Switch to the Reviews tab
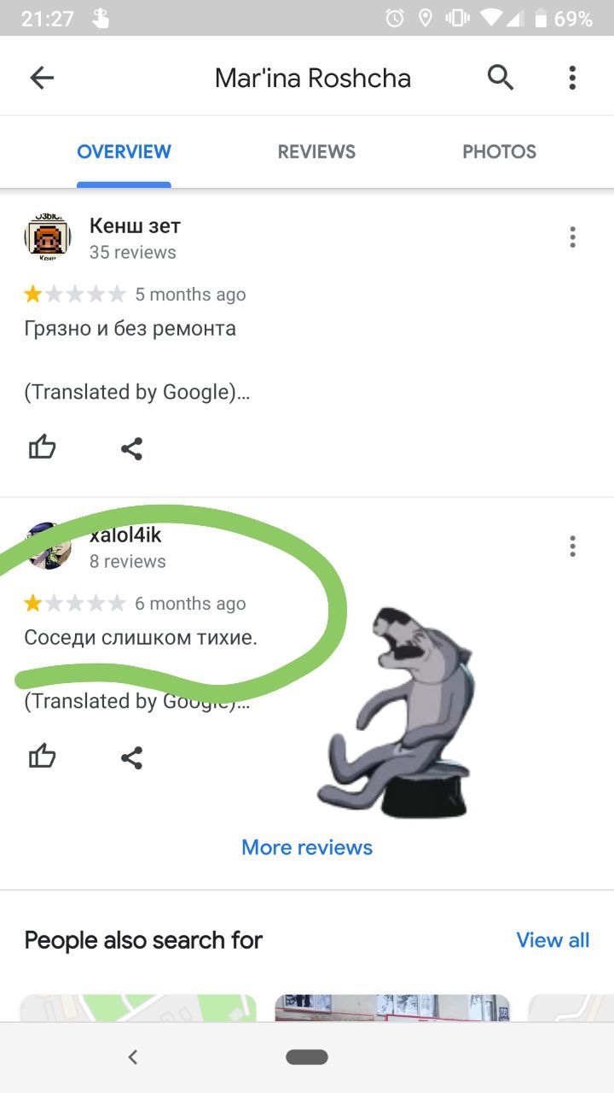Viewport: 614px width, 1093px height. pos(316,152)
